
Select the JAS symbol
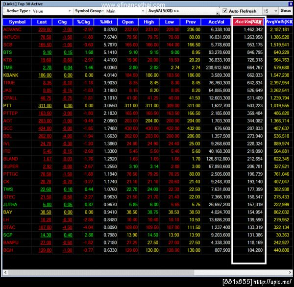tap(7, 91)
